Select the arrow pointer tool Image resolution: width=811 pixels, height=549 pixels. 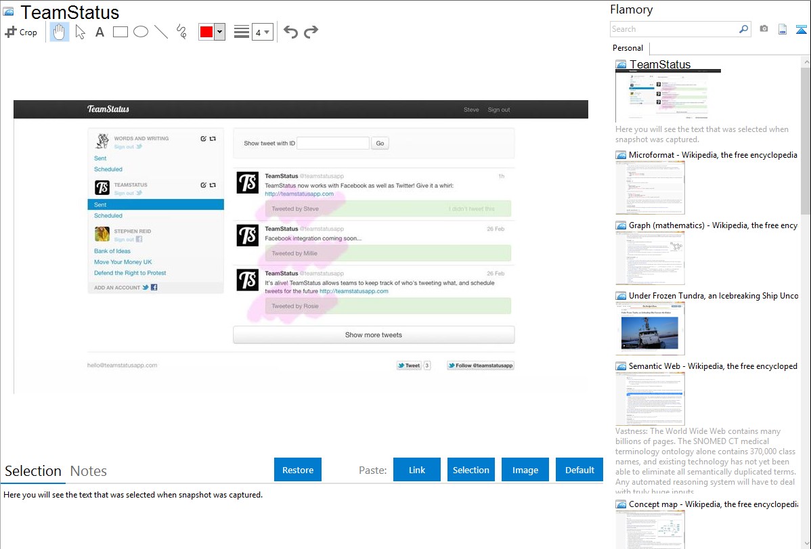(x=80, y=32)
